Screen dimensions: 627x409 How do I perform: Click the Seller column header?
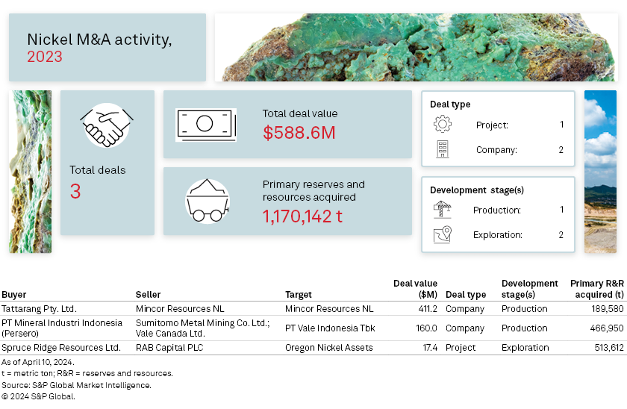148,295
